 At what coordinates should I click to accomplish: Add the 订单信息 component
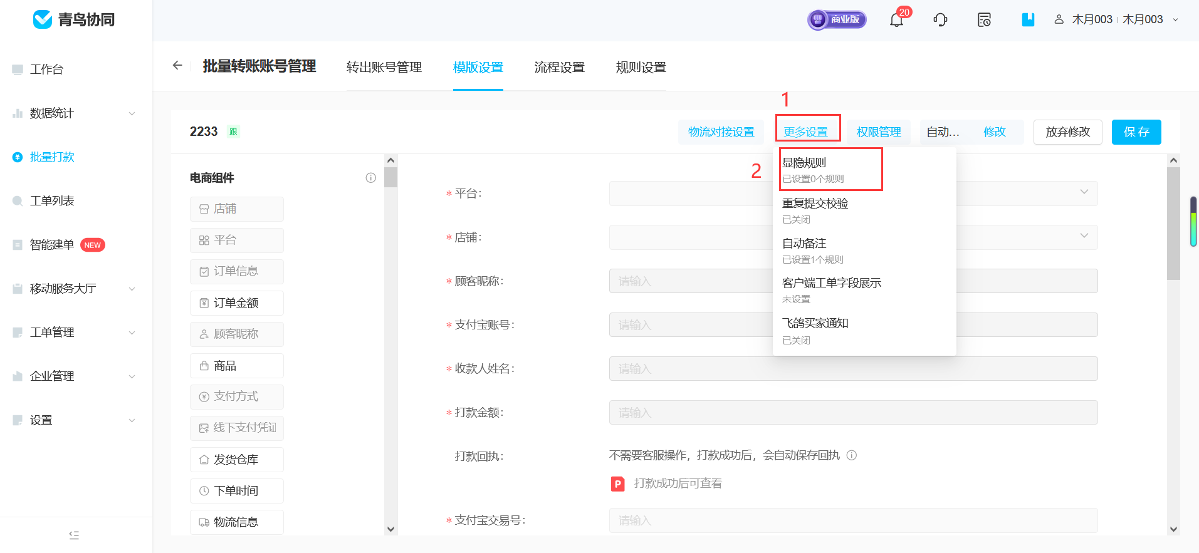237,272
